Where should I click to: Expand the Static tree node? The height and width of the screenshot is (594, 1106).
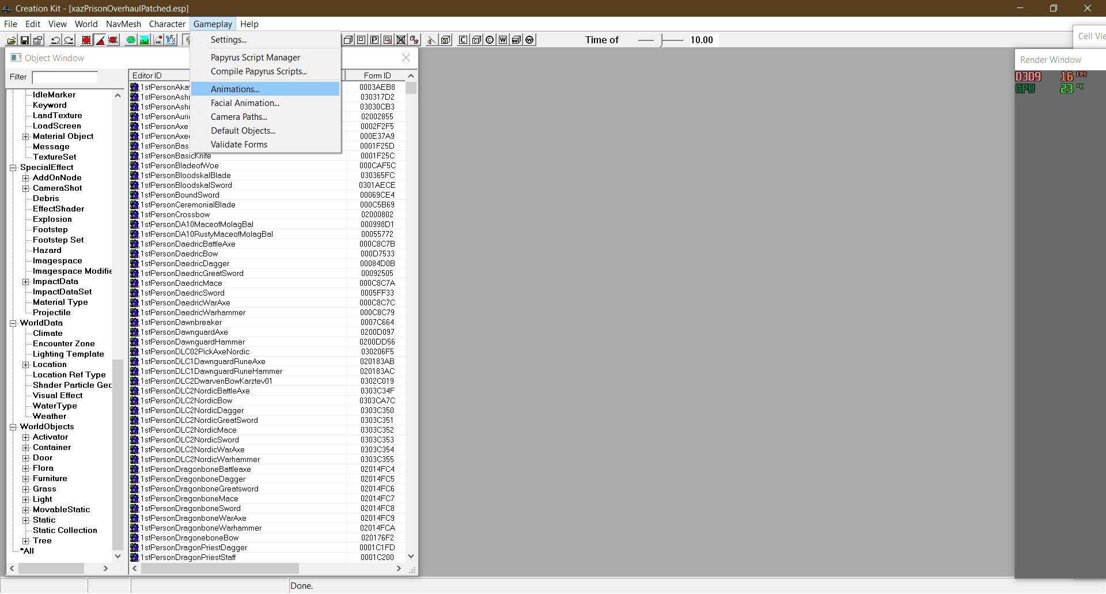(25, 520)
